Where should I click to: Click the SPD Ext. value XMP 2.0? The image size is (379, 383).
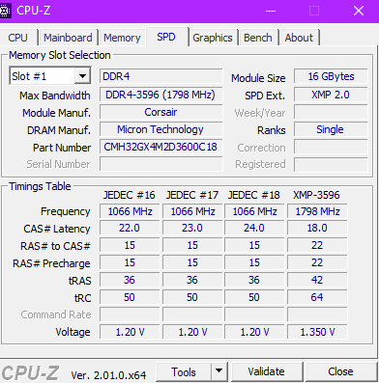pyautogui.click(x=331, y=95)
